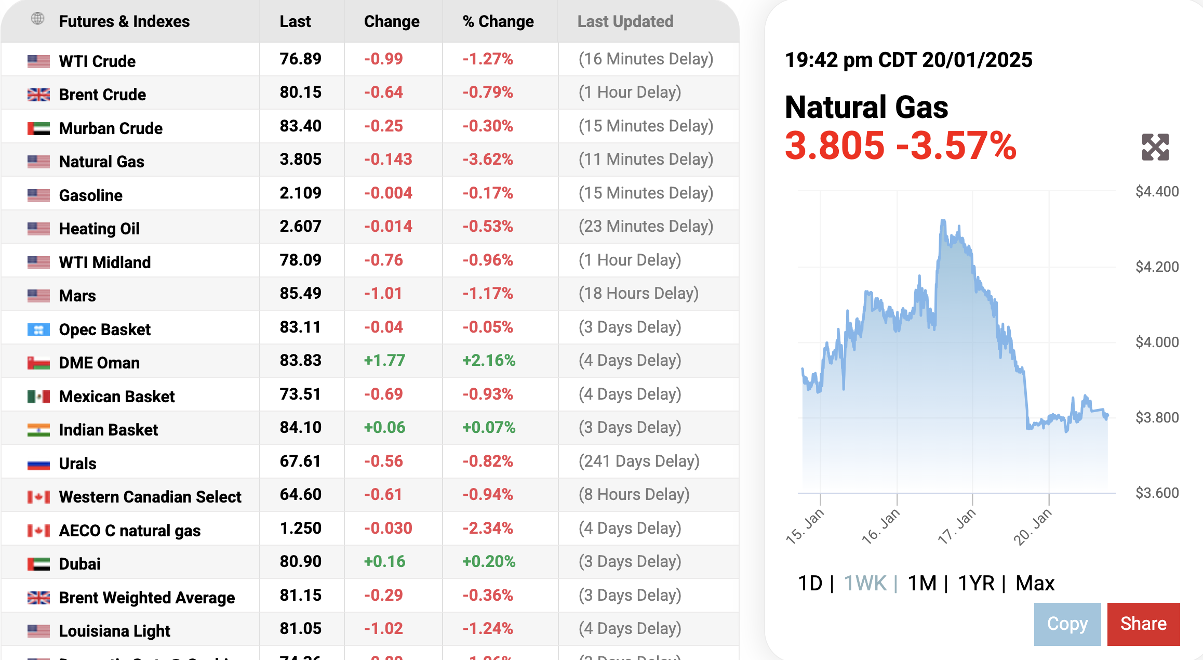Click the Russian flag beside Urals
The width and height of the screenshot is (1203, 660).
tap(38, 464)
